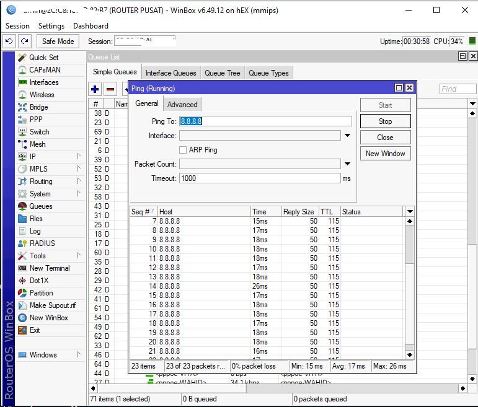This screenshot has width=478, height=407.
Task: Click Make Supout.rif in the sidebar
Action: point(46,305)
